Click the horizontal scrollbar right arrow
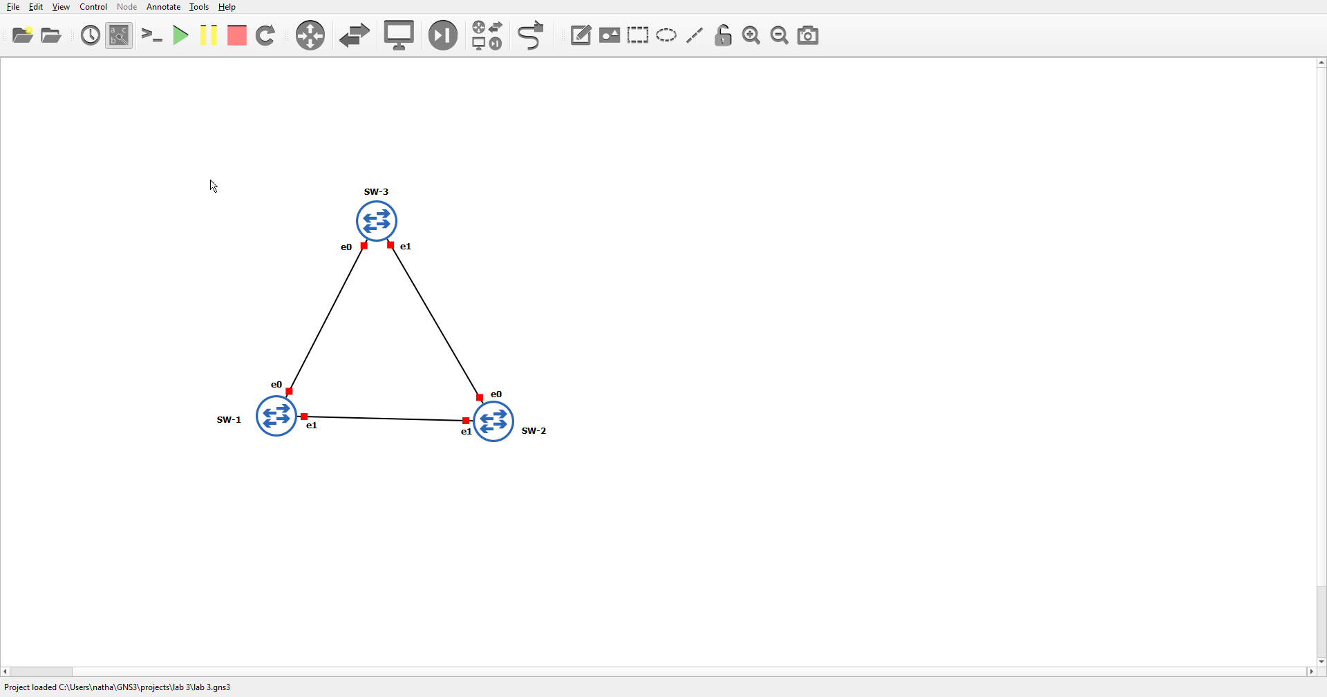This screenshot has width=1327, height=697. point(1312,671)
